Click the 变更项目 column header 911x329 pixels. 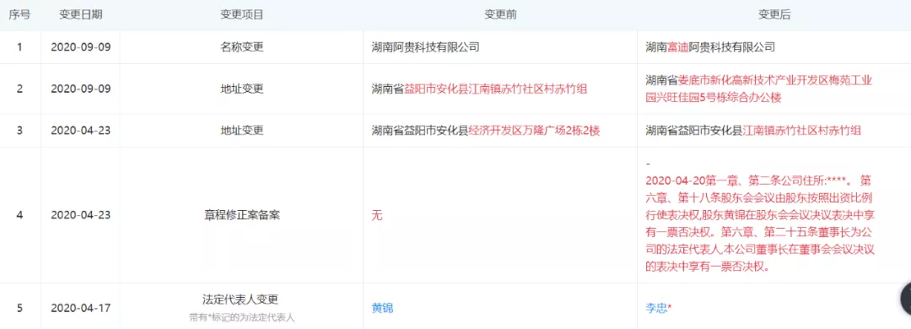[242, 15]
